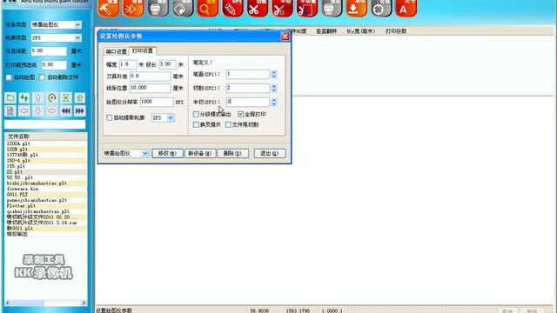Open the 设备类型 dropdown in left panel
Viewport: 557px width, 313px height.
click(77, 24)
